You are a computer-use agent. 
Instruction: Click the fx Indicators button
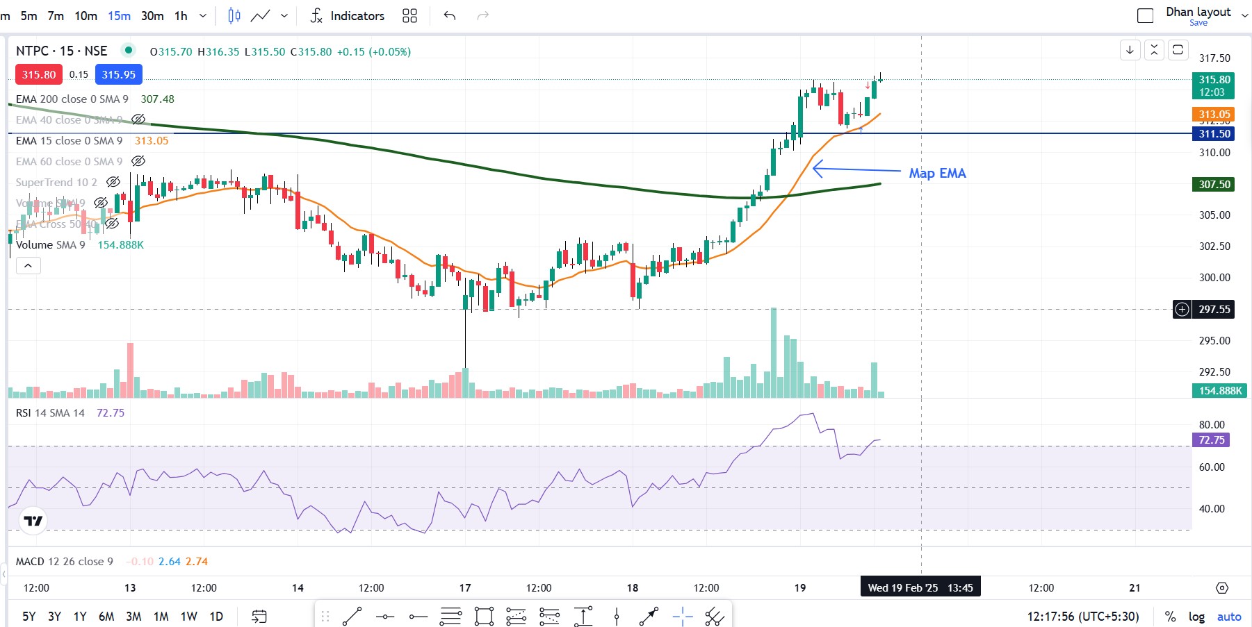[347, 15]
